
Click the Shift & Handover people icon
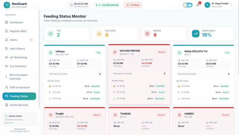[7, 87]
